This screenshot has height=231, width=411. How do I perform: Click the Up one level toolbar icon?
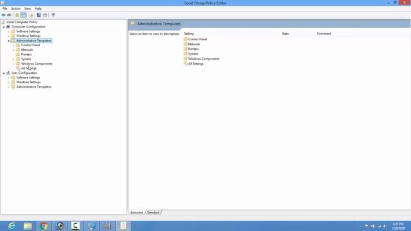[x=17, y=15]
